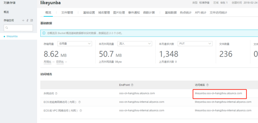
Task: Select the 概览 tab in bucket header
Action: click(48, 13)
